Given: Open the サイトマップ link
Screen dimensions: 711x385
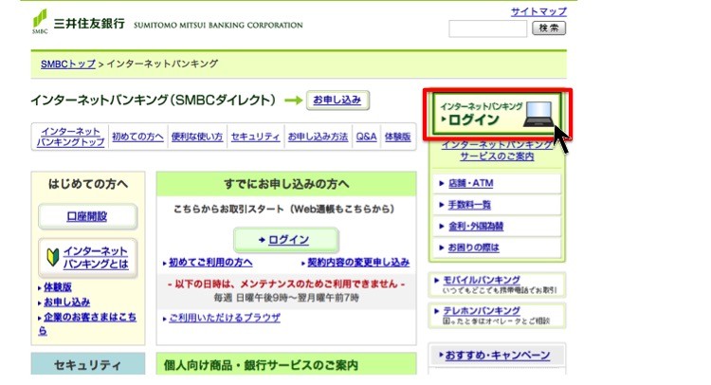Looking at the screenshot, I should pos(538,11).
